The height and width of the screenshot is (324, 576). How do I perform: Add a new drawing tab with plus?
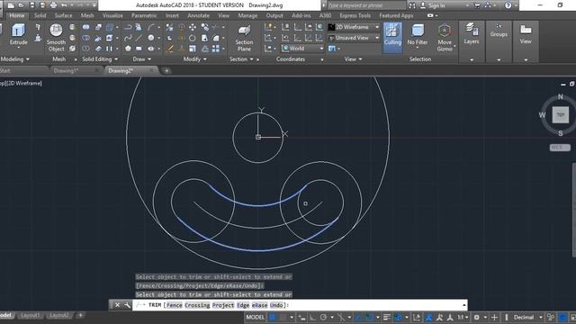click(x=166, y=70)
